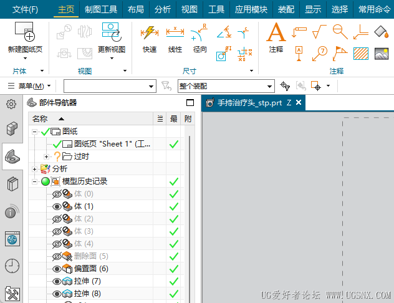Screen dimensions: 394x303
Task: Hide body 体 (1) via eye icon
Action: click(57, 206)
